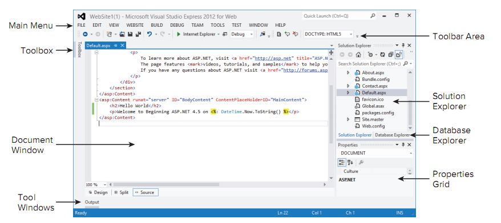This screenshot has height=223, width=501.
Task: Click the Visual Studio logo icon
Action: (82, 16)
